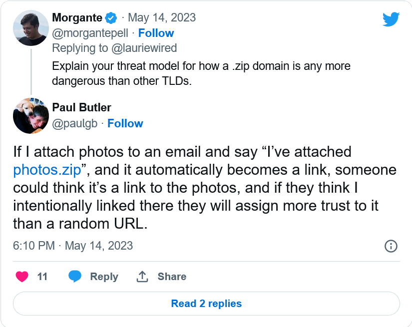The width and height of the screenshot is (412, 327).
Task: Click the Paul Butler display name
Action: [81, 107]
